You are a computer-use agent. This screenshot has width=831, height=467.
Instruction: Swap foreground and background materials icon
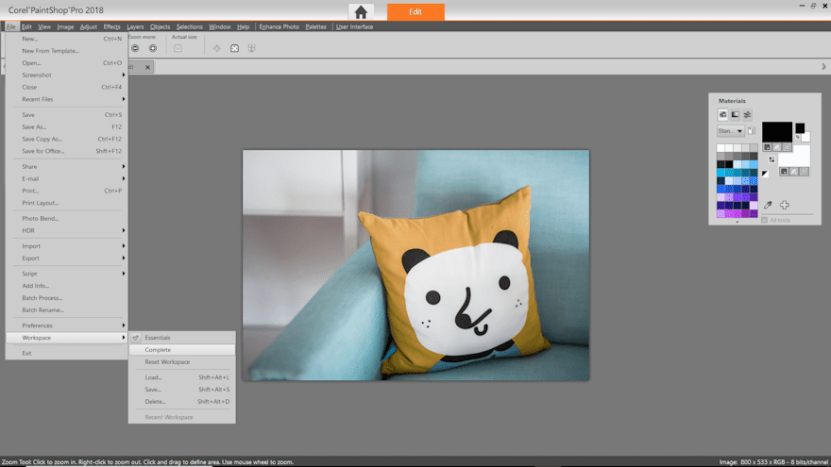[772, 159]
